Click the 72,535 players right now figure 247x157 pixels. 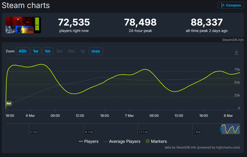coord(74,22)
